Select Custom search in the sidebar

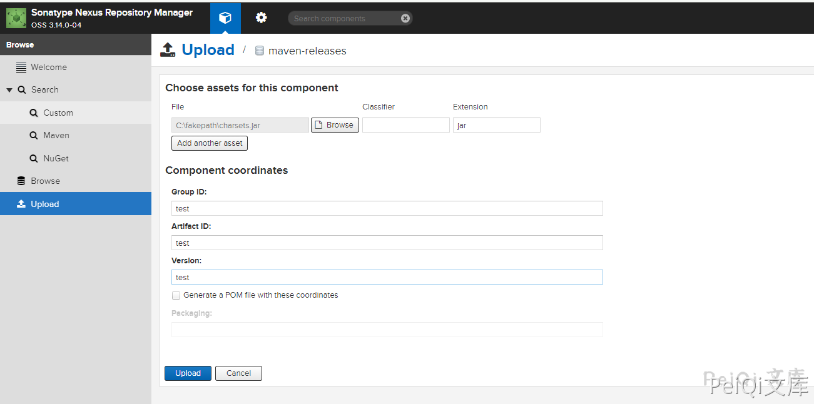pyautogui.click(x=58, y=113)
